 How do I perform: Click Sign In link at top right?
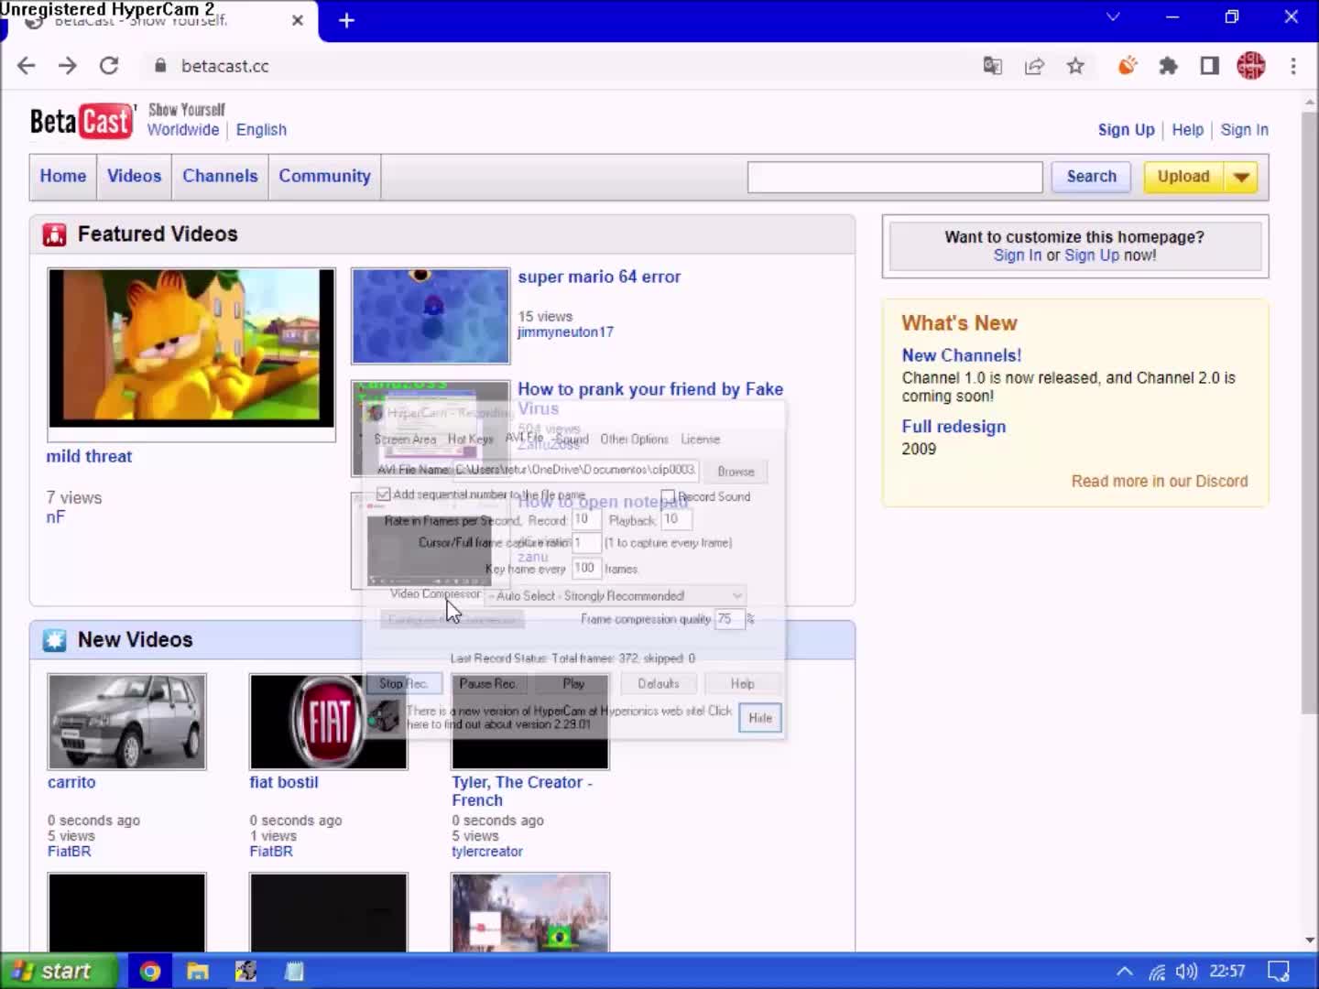pos(1244,130)
